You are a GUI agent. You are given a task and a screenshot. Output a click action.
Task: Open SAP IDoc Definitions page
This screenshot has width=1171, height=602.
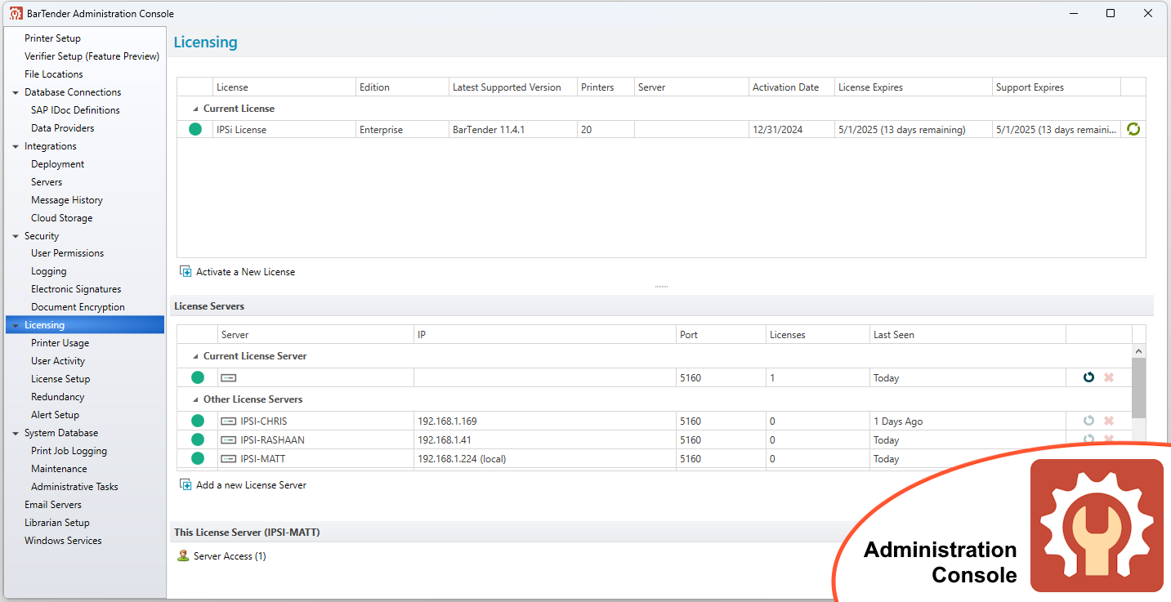click(75, 110)
